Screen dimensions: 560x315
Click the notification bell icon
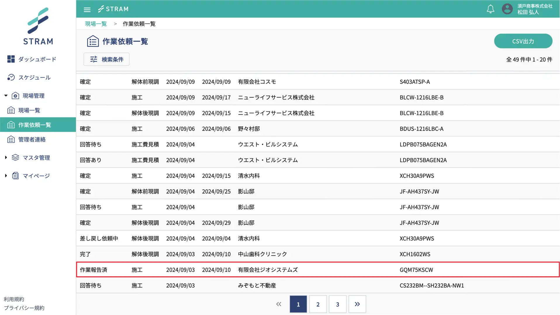[x=490, y=9]
